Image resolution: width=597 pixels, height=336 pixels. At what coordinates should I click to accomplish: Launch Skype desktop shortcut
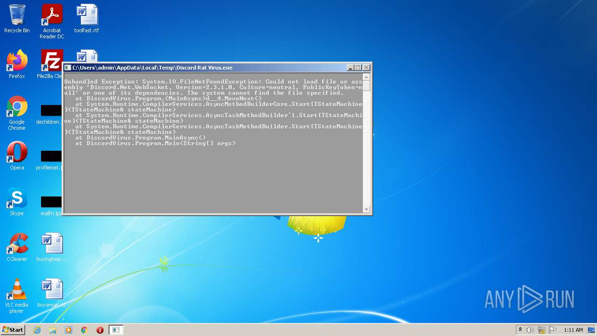tap(17, 202)
